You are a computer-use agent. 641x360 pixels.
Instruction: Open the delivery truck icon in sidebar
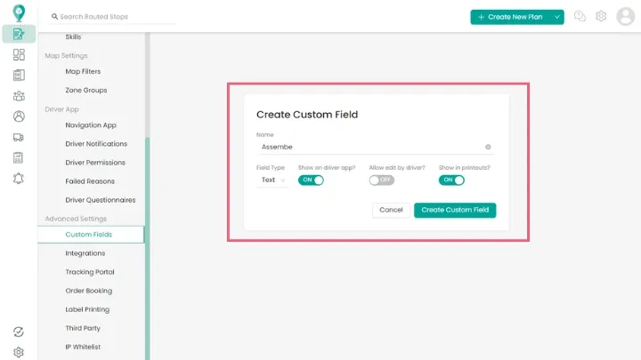(19, 137)
